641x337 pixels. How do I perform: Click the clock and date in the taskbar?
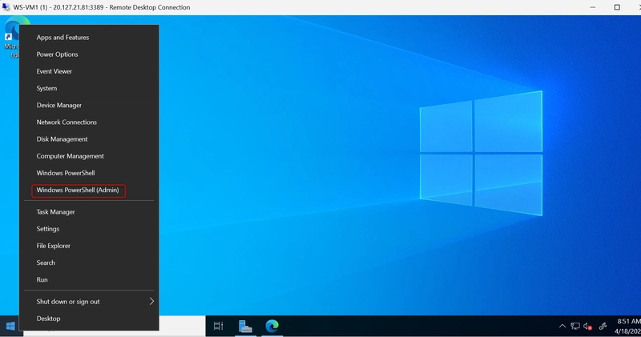pos(627,326)
